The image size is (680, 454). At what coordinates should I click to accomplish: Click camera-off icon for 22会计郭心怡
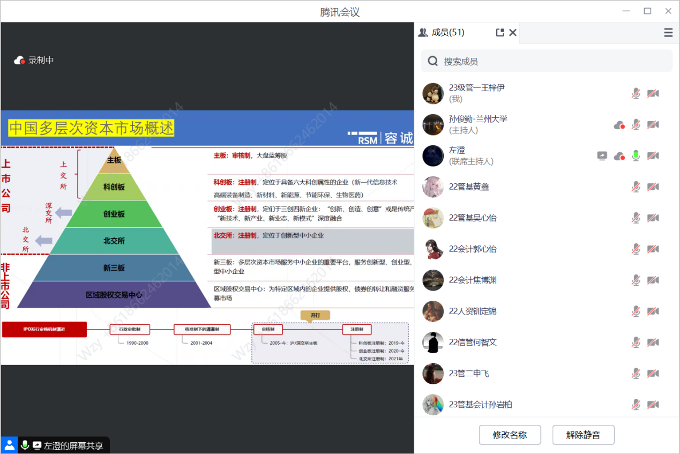(653, 249)
